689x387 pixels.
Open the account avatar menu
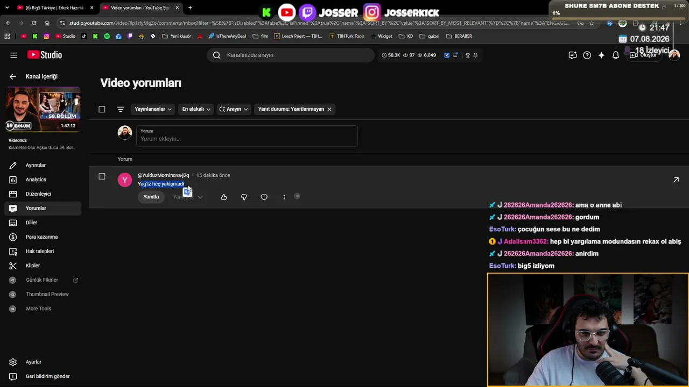(x=674, y=55)
